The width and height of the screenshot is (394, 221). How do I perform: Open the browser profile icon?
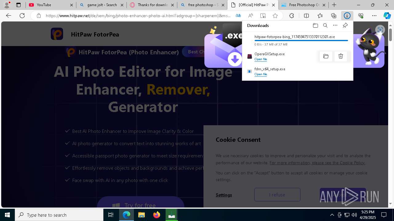[7, 5]
